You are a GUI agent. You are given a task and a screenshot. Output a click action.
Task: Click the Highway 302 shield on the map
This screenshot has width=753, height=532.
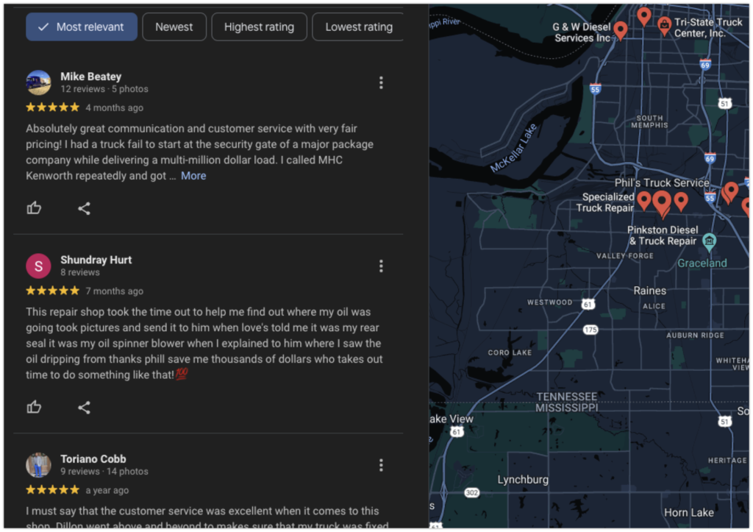click(472, 492)
